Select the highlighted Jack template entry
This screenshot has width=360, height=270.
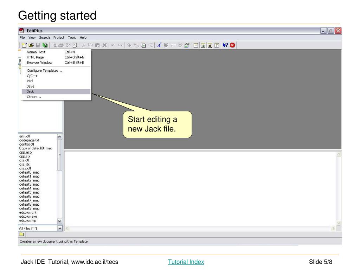click(56, 91)
